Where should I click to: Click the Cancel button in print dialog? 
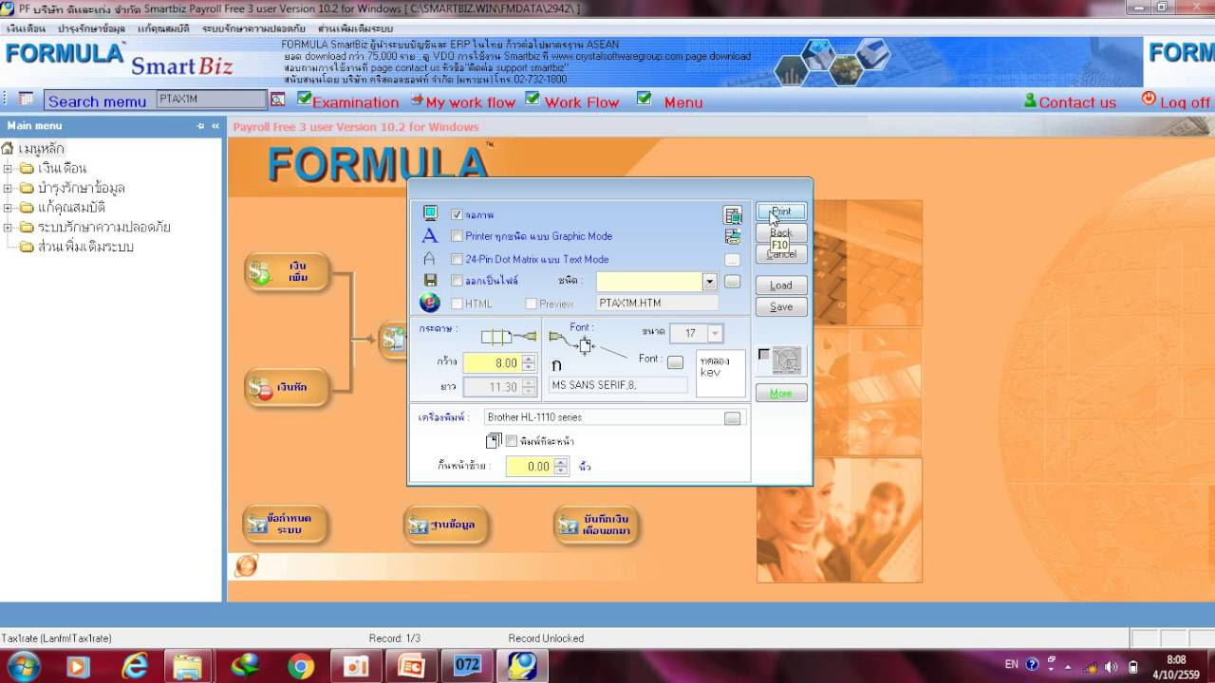pos(781,254)
